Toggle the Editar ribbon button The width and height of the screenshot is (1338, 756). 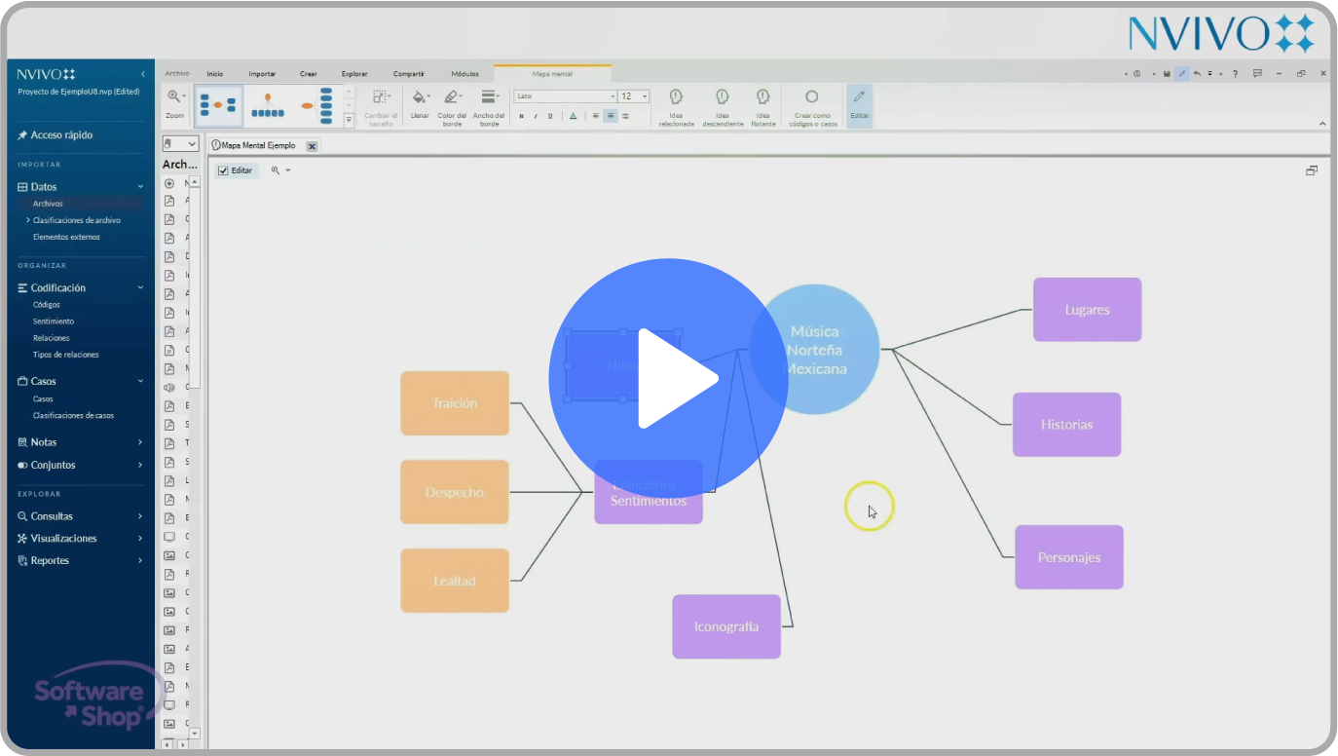point(860,105)
